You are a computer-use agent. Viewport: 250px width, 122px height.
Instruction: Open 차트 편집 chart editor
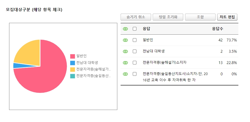[227, 17]
